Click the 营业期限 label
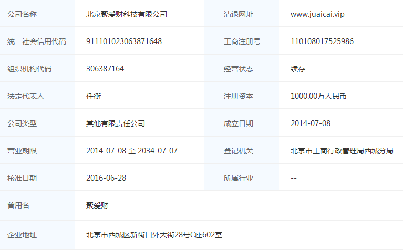 pyautogui.click(x=22, y=151)
